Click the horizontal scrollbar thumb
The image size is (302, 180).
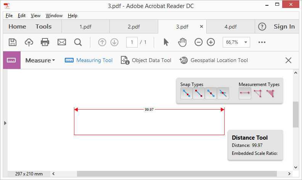(x=177, y=174)
